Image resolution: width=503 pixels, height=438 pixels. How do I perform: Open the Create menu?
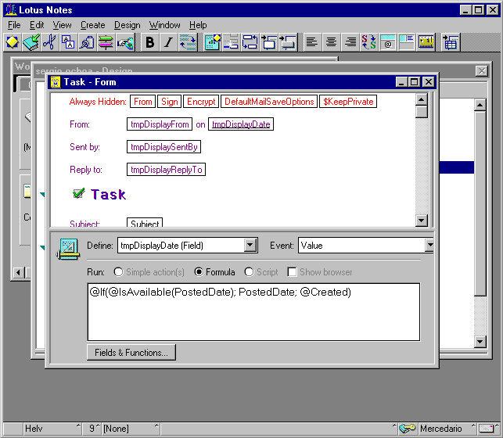tap(93, 25)
